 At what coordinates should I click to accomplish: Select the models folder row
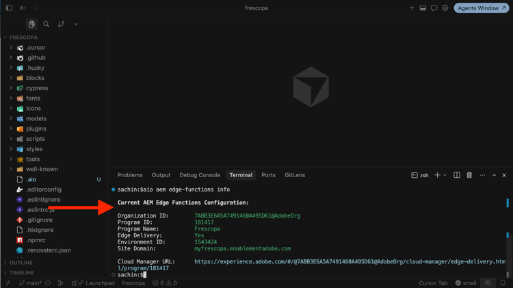[x=54, y=118]
